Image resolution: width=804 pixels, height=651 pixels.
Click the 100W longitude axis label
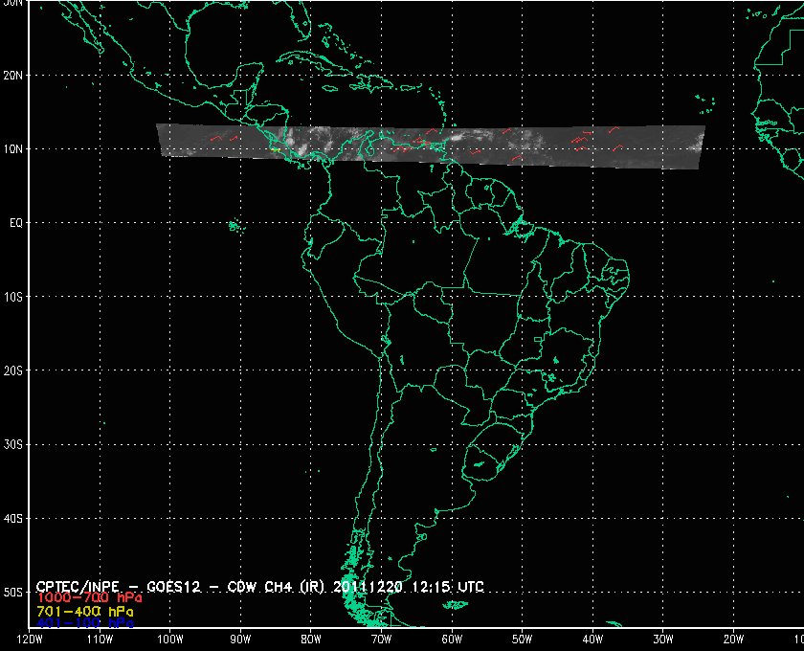pyautogui.click(x=169, y=640)
